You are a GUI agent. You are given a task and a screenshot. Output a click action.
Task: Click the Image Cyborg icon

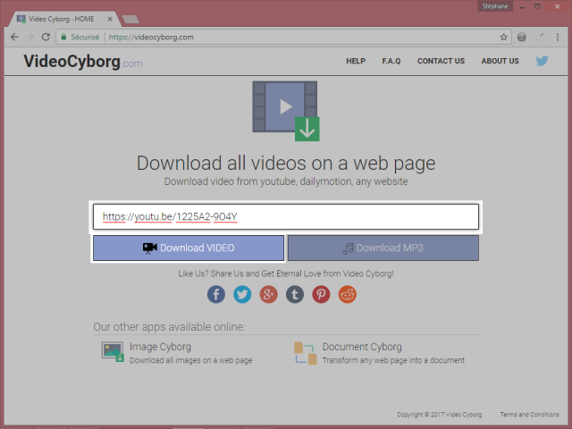pyautogui.click(x=113, y=351)
